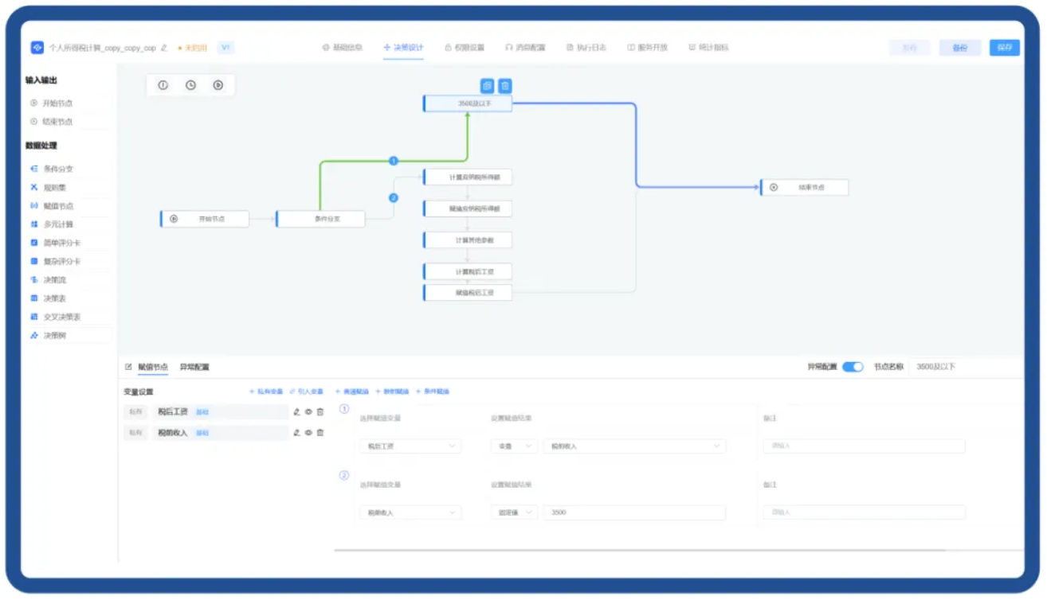Click the exclamation icon in the canvas toolbar
The image size is (1047, 600).
163,85
